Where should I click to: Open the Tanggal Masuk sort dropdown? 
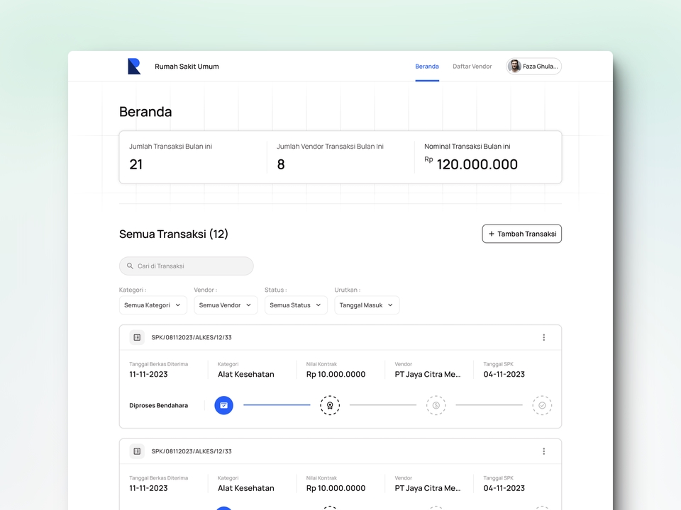click(x=367, y=305)
